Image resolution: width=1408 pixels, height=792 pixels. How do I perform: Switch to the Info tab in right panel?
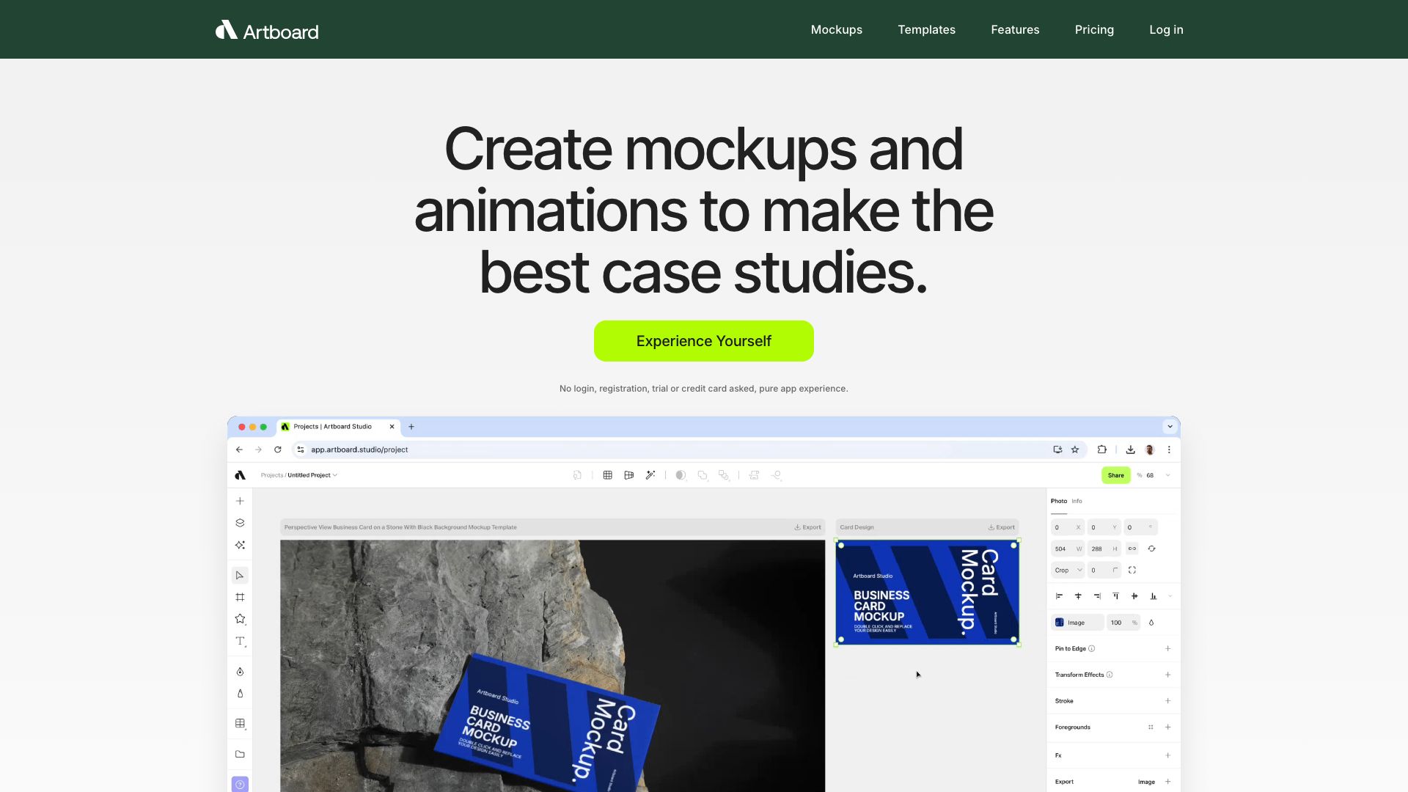coord(1077,501)
